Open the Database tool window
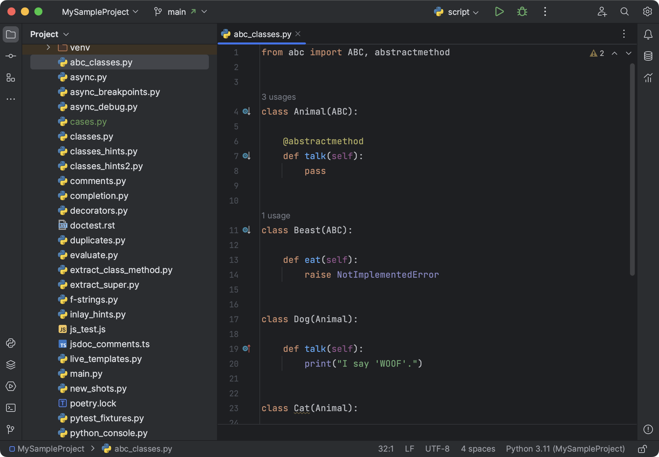 tap(648, 56)
